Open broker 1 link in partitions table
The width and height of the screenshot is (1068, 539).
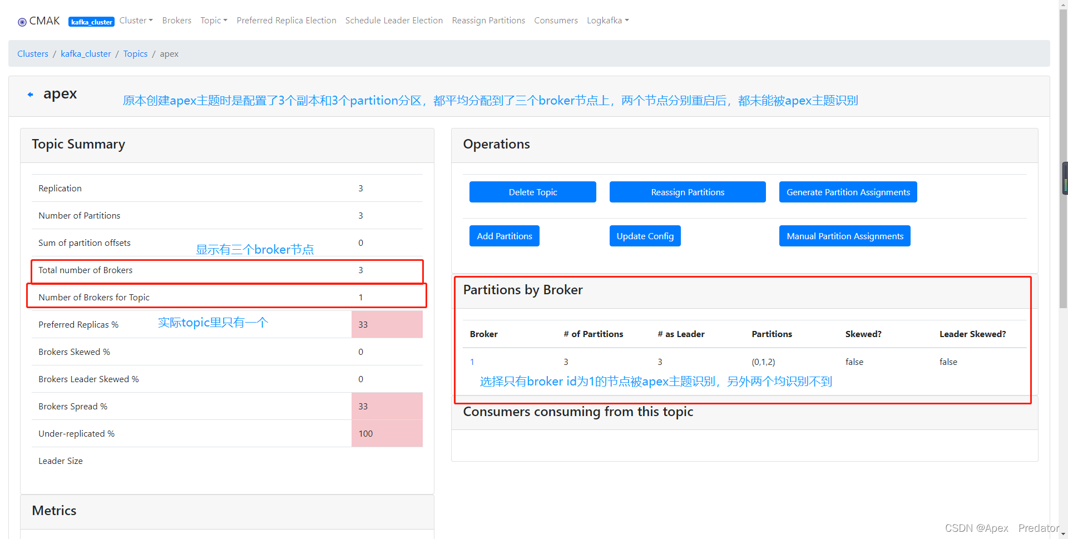coord(472,362)
